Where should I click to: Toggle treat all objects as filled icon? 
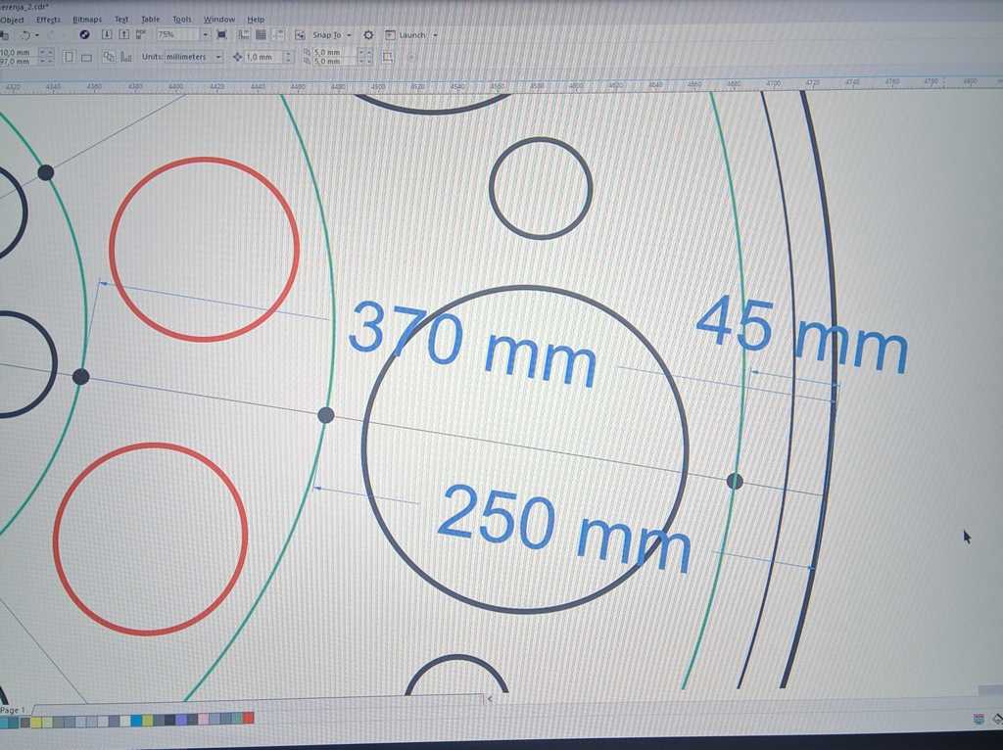(x=387, y=57)
